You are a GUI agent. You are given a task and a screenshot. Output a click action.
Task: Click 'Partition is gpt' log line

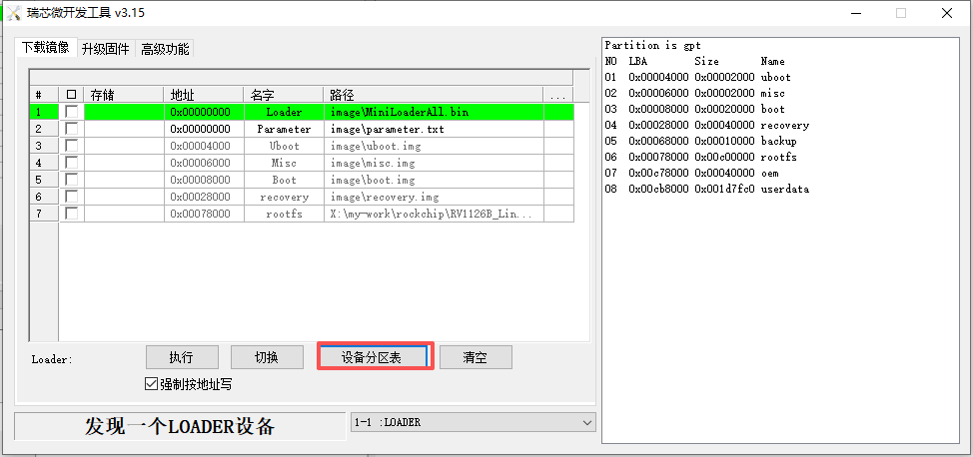[x=652, y=45]
